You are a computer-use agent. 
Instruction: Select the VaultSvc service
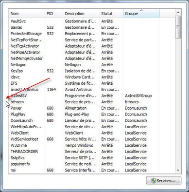coord(18,21)
